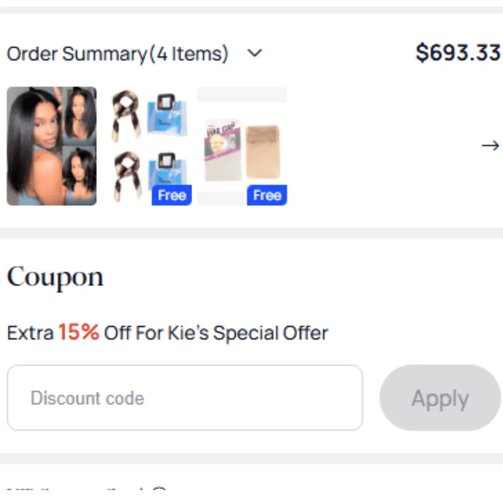Click the Order Summary (4 Items) label
The height and width of the screenshot is (503, 503).
click(x=117, y=53)
